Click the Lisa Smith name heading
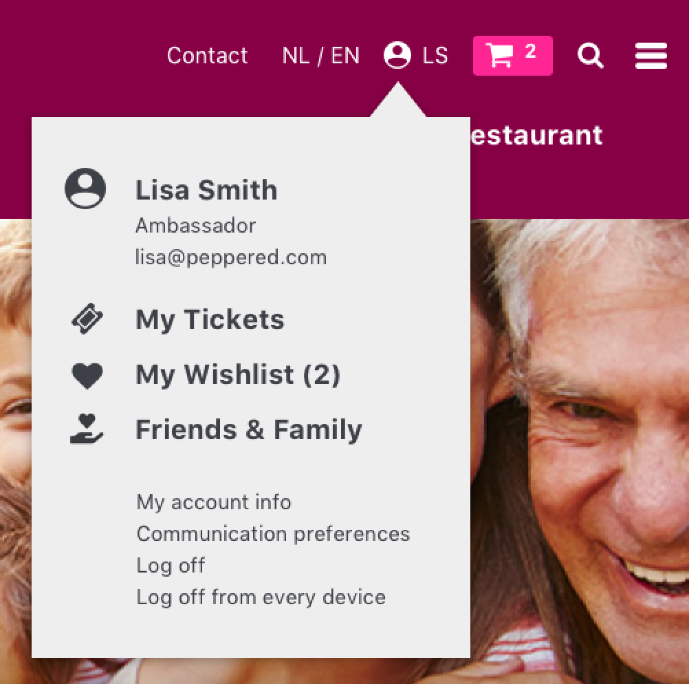Viewport: 689px width, 684px height. point(206,190)
